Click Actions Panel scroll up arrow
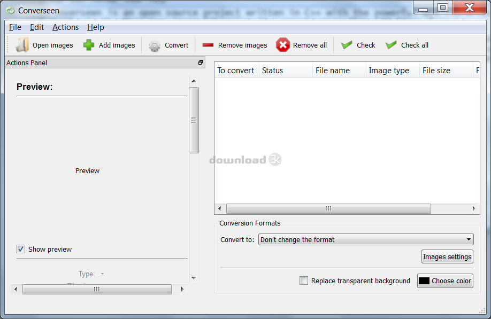The image size is (491, 319). (x=194, y=81)
